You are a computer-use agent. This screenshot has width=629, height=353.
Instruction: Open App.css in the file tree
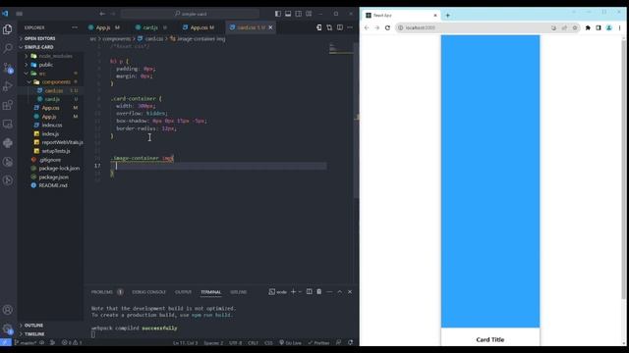click(50, 108)
